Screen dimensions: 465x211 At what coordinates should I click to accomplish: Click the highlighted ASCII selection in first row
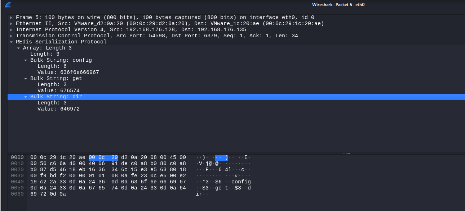tap(222, 158)
